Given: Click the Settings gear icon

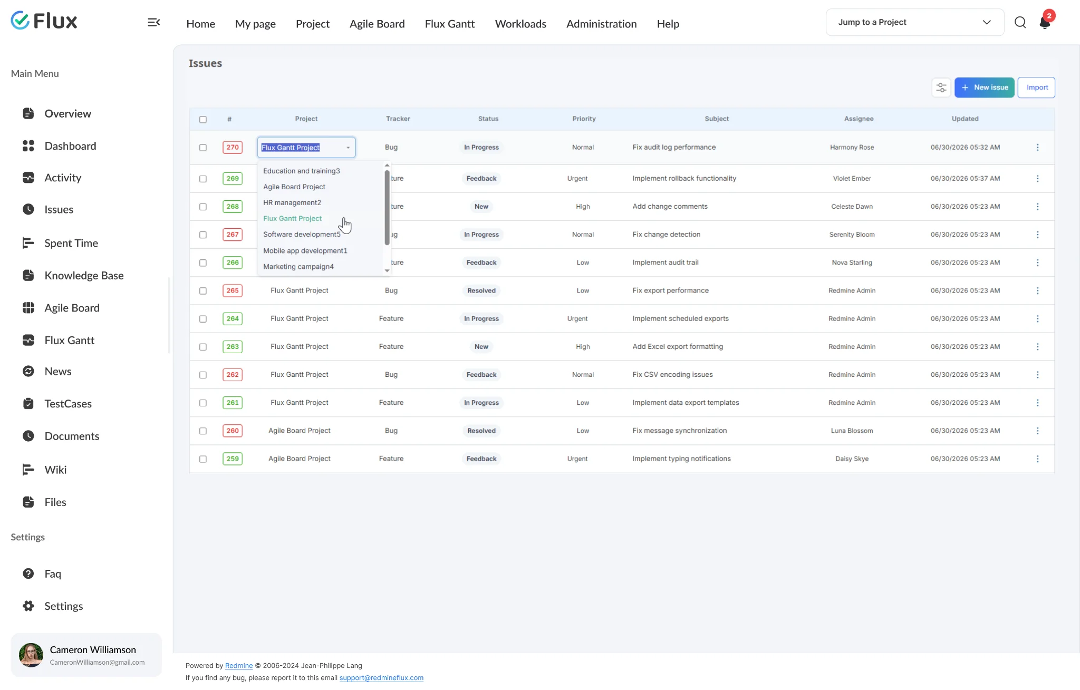Looking at the screenshot, I should [28, 606].
